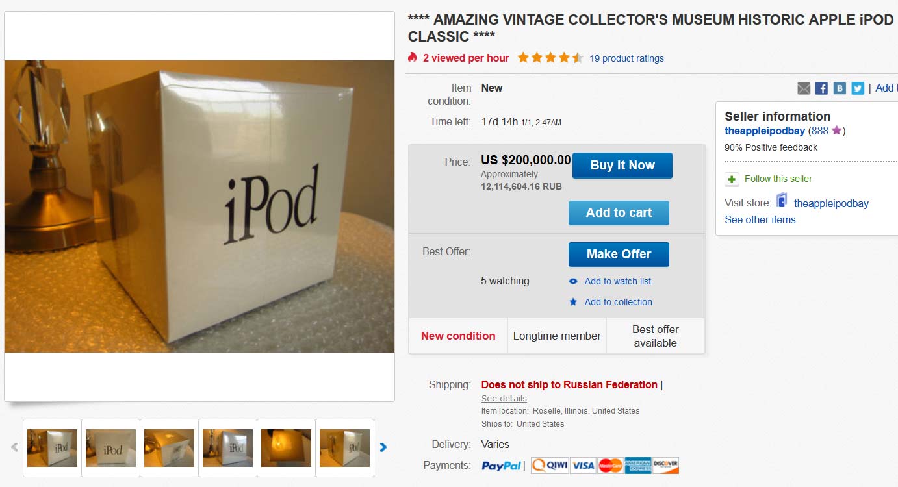Click the main iPod box photo
Image resolution: width=898 pixels, height=487 pixels.
(x=199, y=206)
